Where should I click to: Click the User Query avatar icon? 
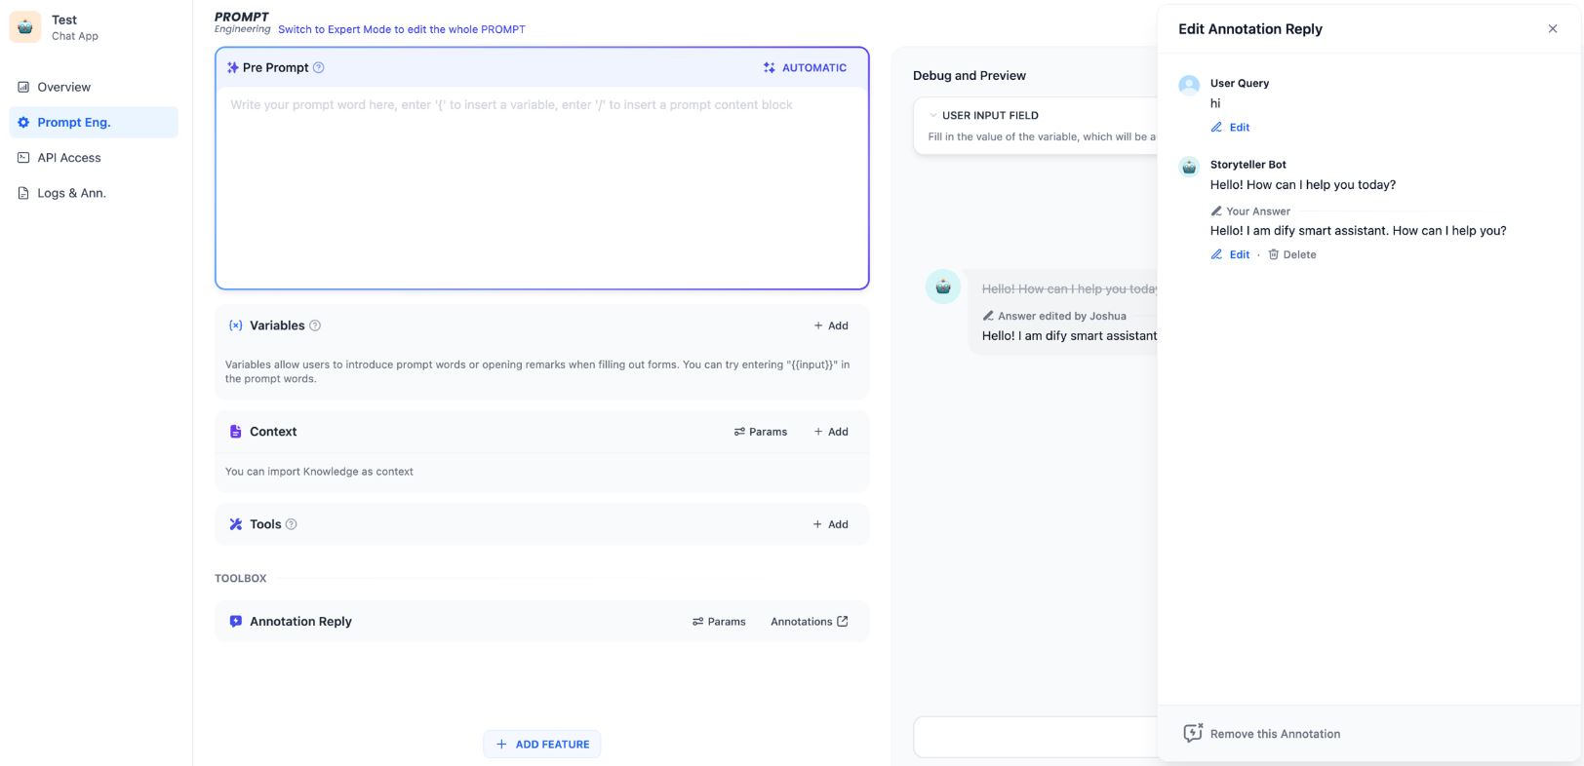[x=1189, y=85]
